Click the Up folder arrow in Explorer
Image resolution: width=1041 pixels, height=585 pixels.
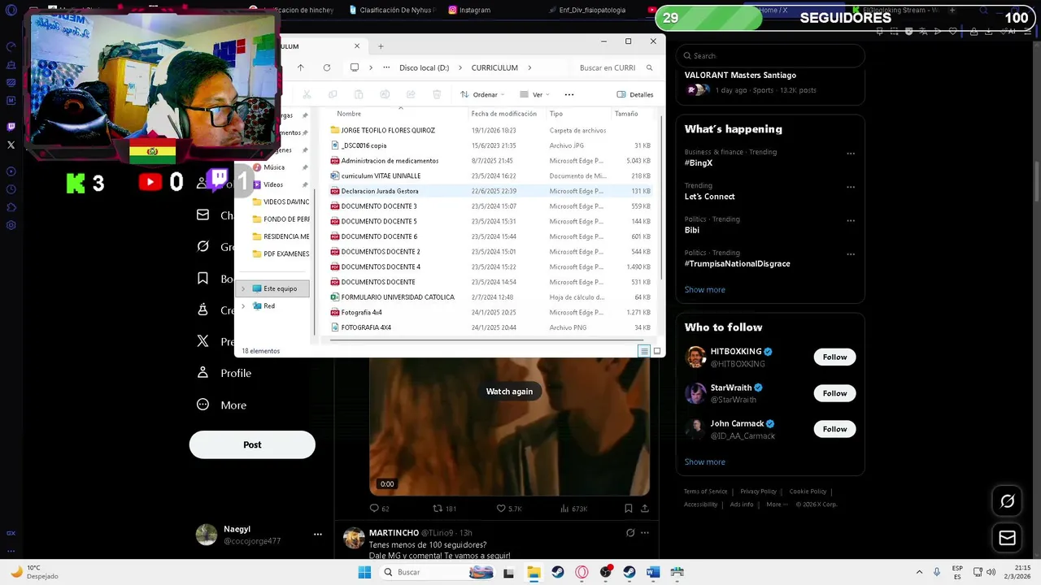[300, 67]
